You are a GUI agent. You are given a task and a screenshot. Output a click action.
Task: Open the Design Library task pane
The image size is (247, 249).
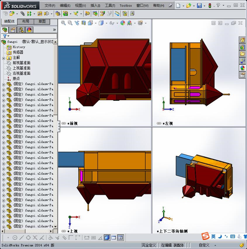tap(242, 47)
